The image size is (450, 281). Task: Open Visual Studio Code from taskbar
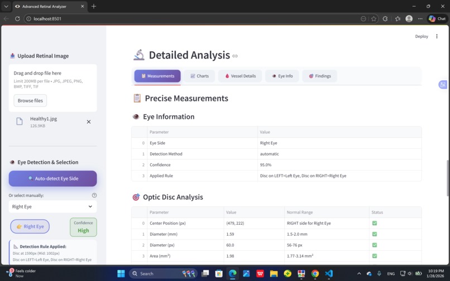[329, 274]
